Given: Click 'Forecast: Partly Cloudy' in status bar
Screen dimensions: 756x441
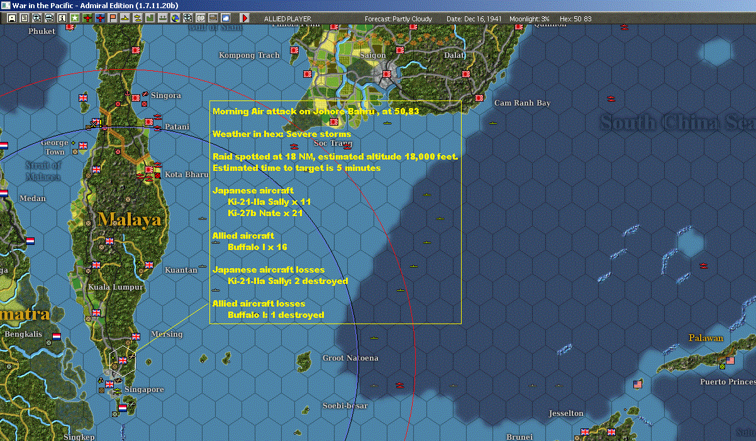Looking at the screenshot, I should pos(399,19).
